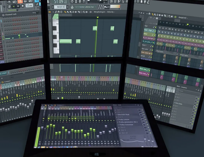Toggle the Kick mixer track mute LED
This screenshot has height=157, width=204.
click(x=49, y=121)
